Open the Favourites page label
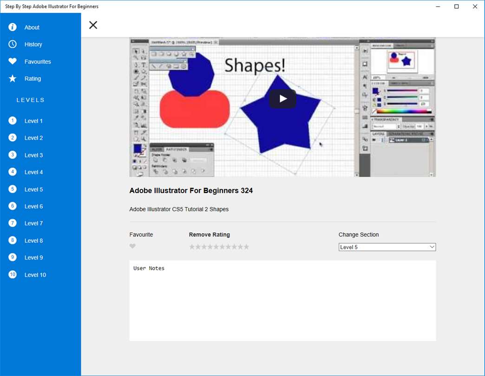 click(38, 61)
